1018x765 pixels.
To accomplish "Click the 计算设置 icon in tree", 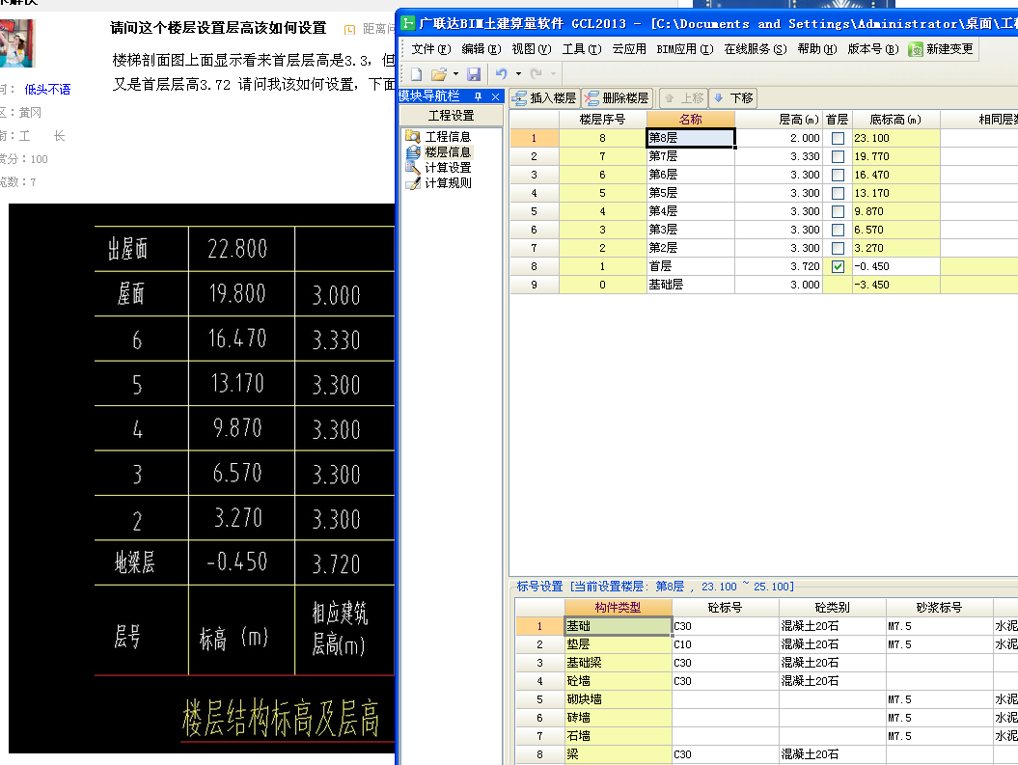I will pos(413,168).
